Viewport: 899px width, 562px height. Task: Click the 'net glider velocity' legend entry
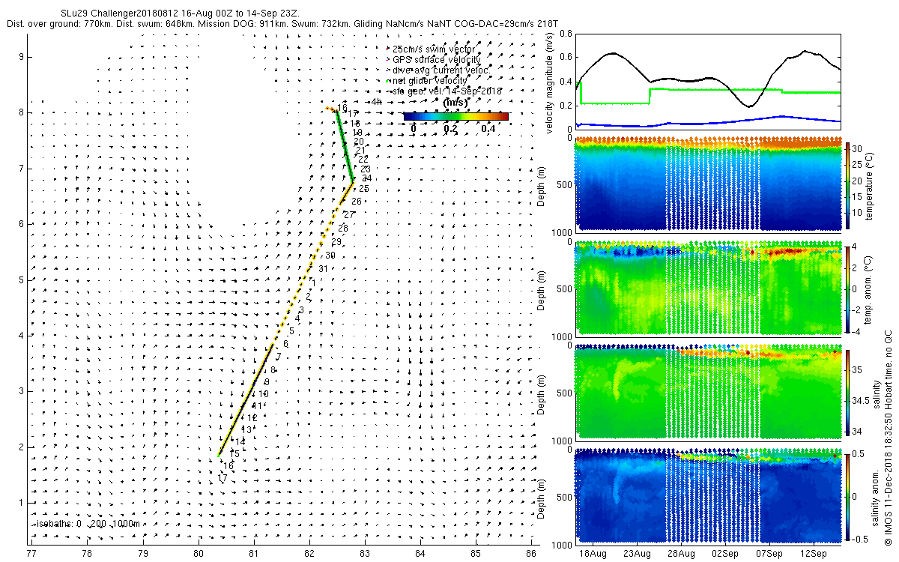coord(426,80)
